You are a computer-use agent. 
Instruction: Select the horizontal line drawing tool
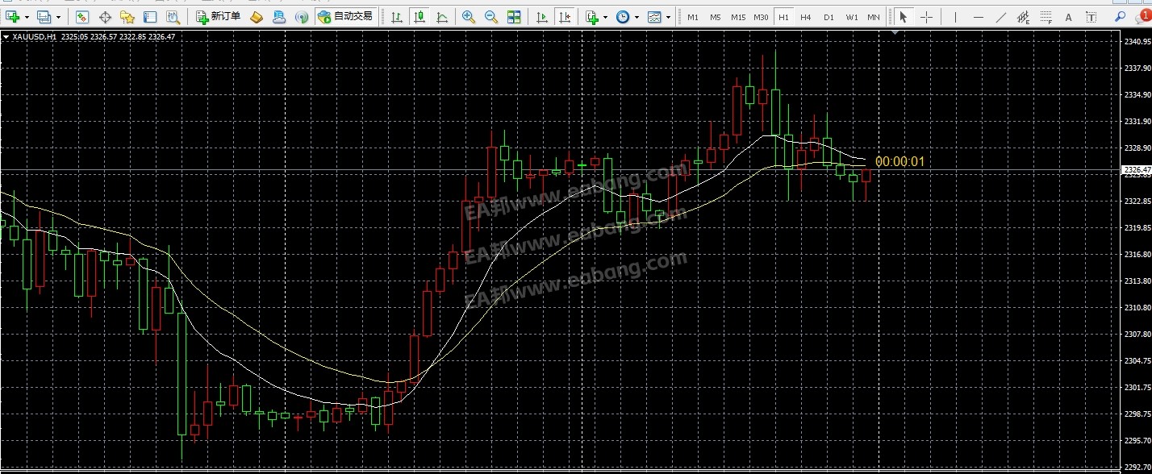click(x=978, y=17)
